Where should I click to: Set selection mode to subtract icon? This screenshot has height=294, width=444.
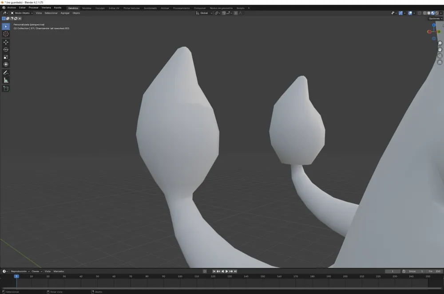[12, 18]
